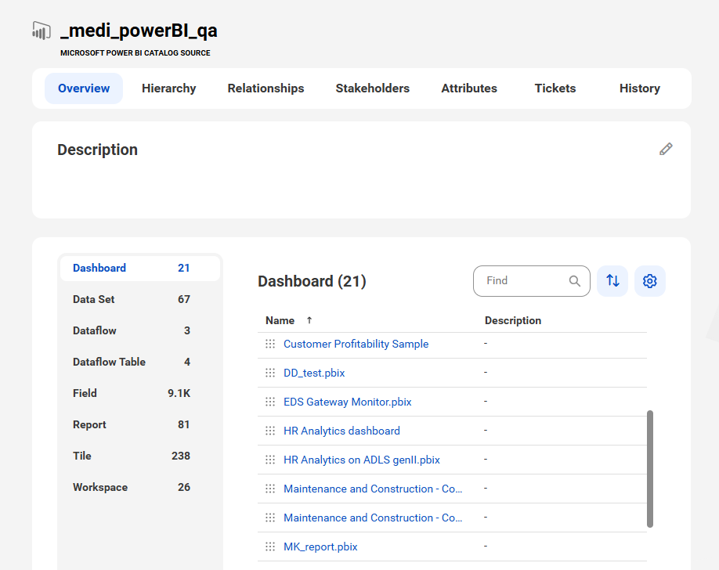Click the Power BI catalog source icon
Image resolution: width=719 pixels, height=570 pixels.
(42, 31)
